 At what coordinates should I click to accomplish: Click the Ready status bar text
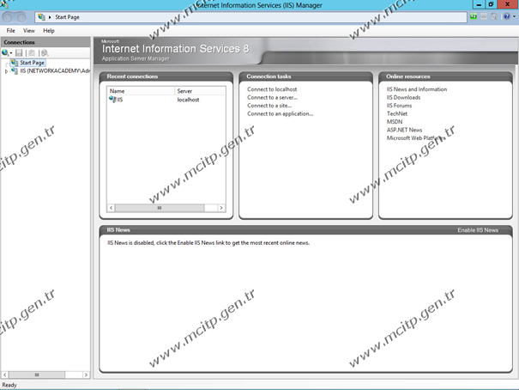pos(9,385)
